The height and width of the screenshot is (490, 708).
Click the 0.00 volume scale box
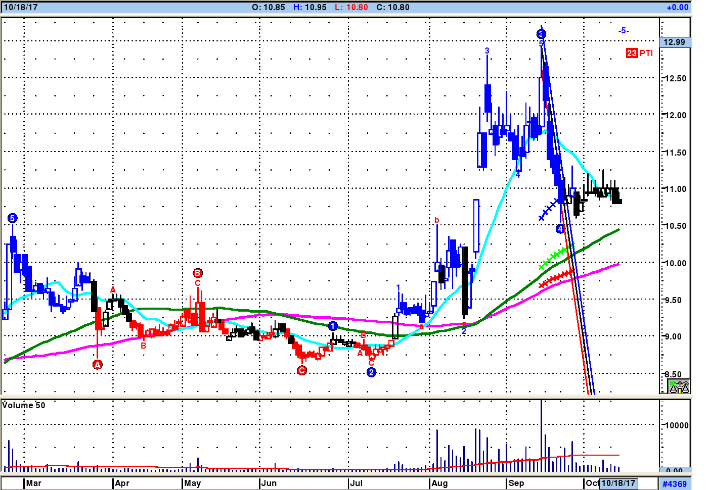[x=675, y=470]
